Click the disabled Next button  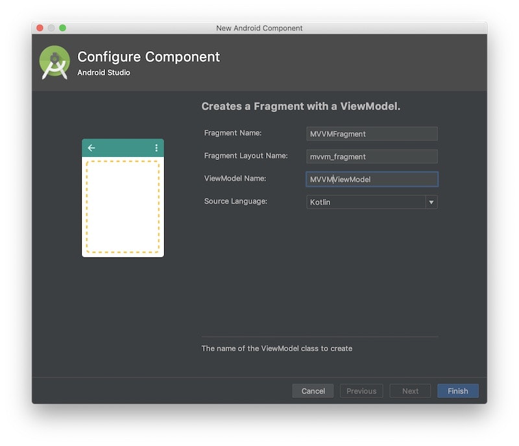pyautogui.click(x=410, y=391)
